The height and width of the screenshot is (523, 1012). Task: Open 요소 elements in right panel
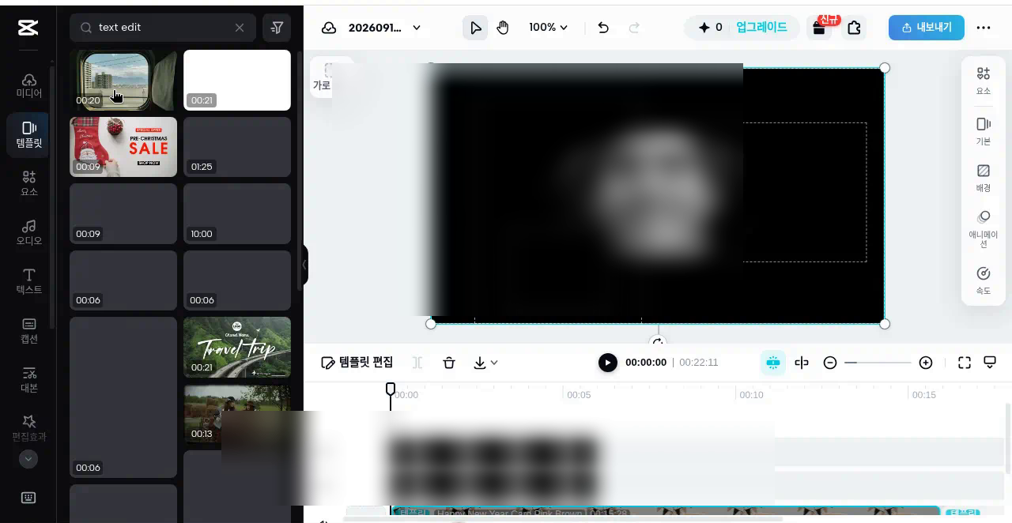(x=984, y=81)
